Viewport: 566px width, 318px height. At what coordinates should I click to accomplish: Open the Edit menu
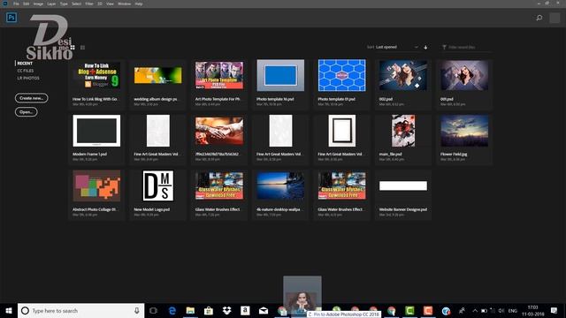26,4
